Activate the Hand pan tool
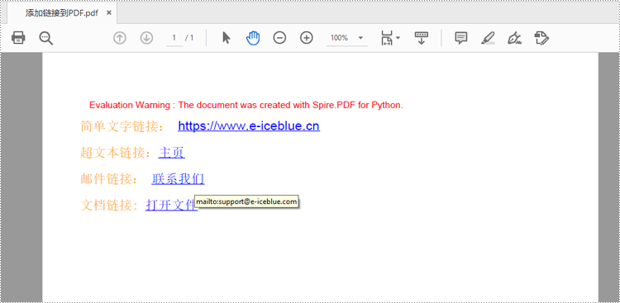The width and height of the screenshot is (620, 303). [x=253, y=38]
